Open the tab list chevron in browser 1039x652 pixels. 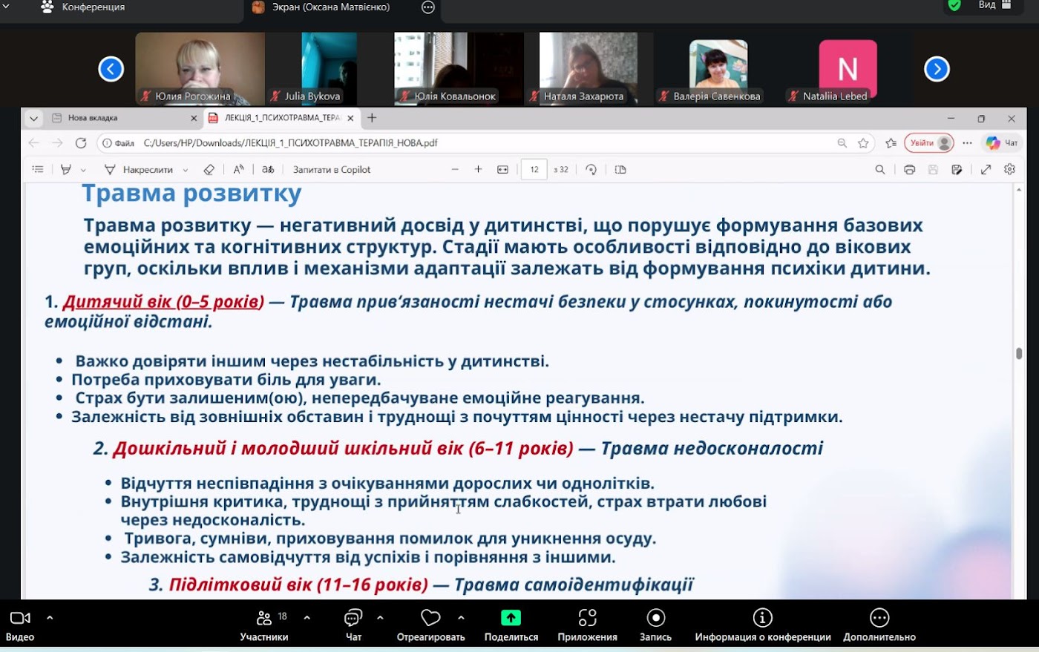(x=33, y=118)
